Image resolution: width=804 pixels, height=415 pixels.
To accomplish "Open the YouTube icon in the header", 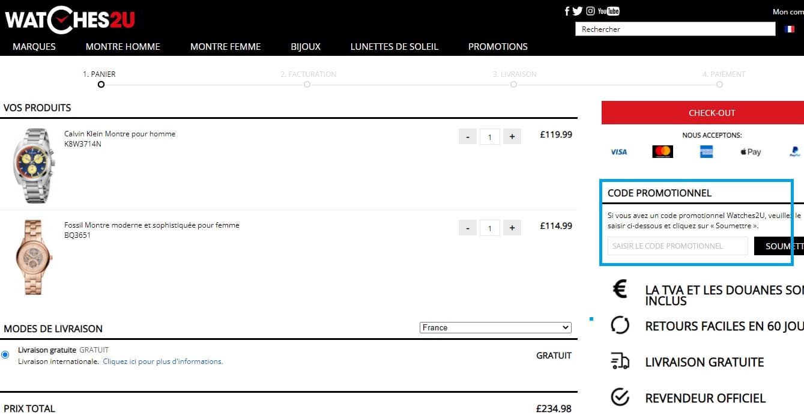I will pyautogui.click(x=608, y=11).
